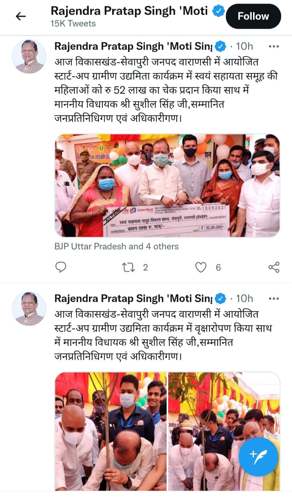Tap the back arrow icon
Viewport: 292px width, 499px height.
click(20, 16)
